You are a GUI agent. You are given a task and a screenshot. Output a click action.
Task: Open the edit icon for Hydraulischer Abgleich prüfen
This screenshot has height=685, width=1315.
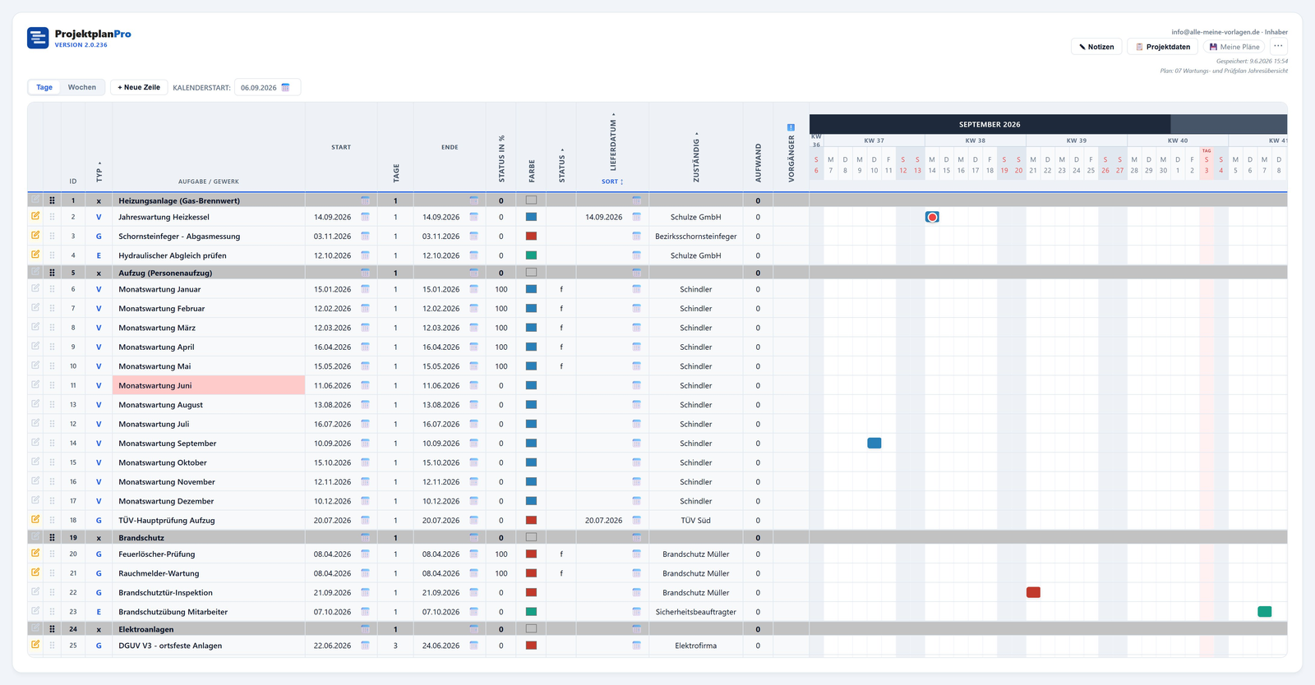35,255
